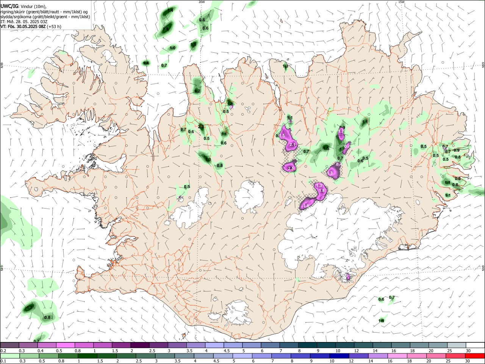Click the red 30 mm rain legend swatch
The height and width of the screenshot is (364, 485).
[x=475, y=356]
